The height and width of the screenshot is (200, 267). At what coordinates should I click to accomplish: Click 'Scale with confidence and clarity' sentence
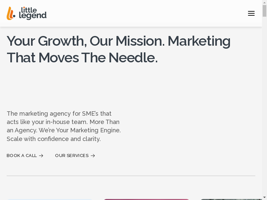pos(54,139)
